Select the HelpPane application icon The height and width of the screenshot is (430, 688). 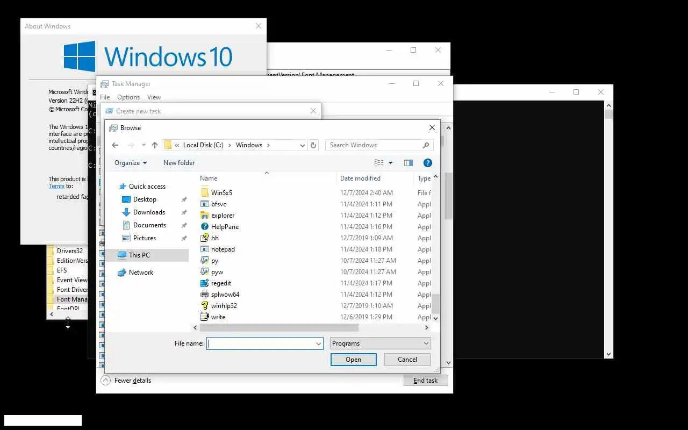click(204, 227)
